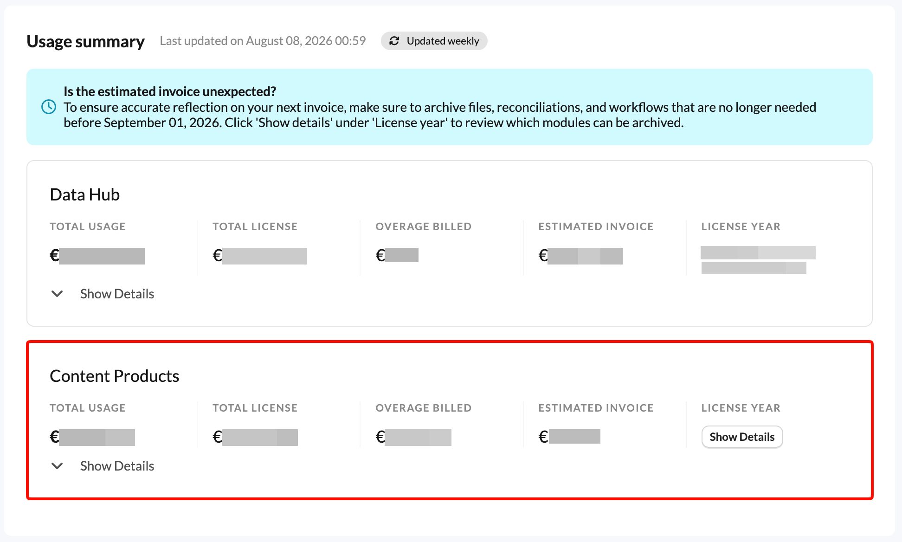Screen dimensions: 902x542
Task: Click Data Hub License Year value
Action: [x=758, y=260]
